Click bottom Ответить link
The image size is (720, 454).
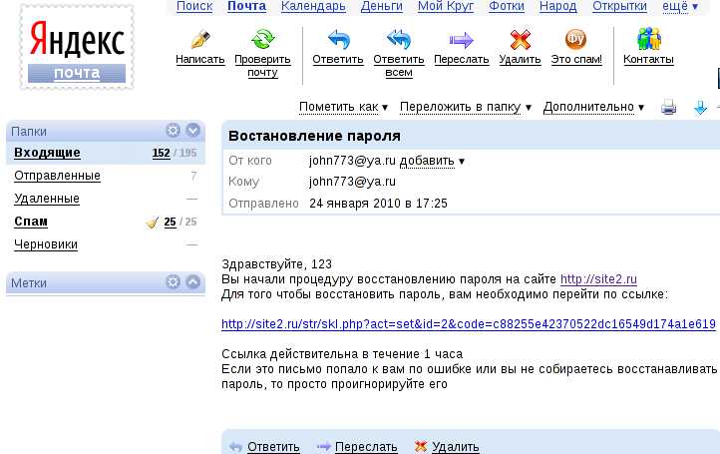click(273, 447)
